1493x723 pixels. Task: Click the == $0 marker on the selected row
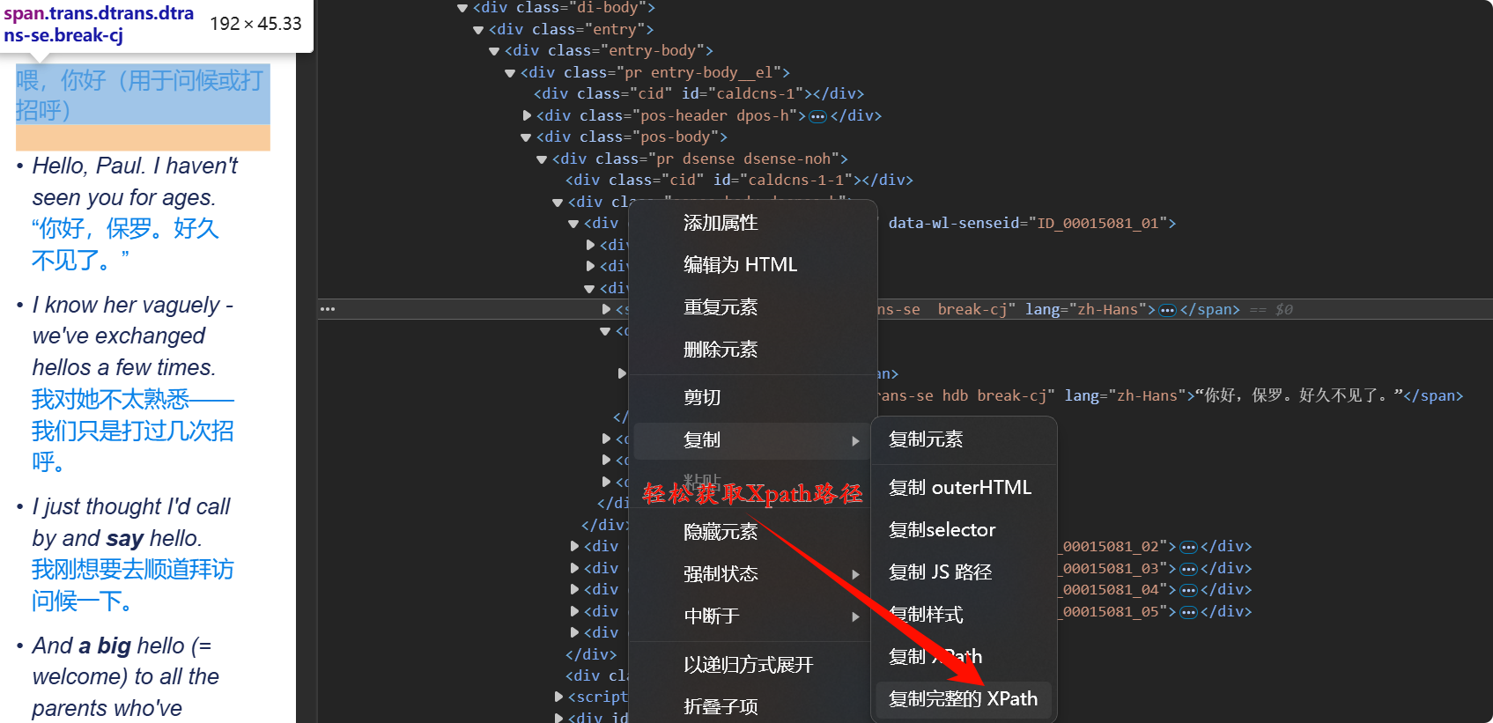1271,310
